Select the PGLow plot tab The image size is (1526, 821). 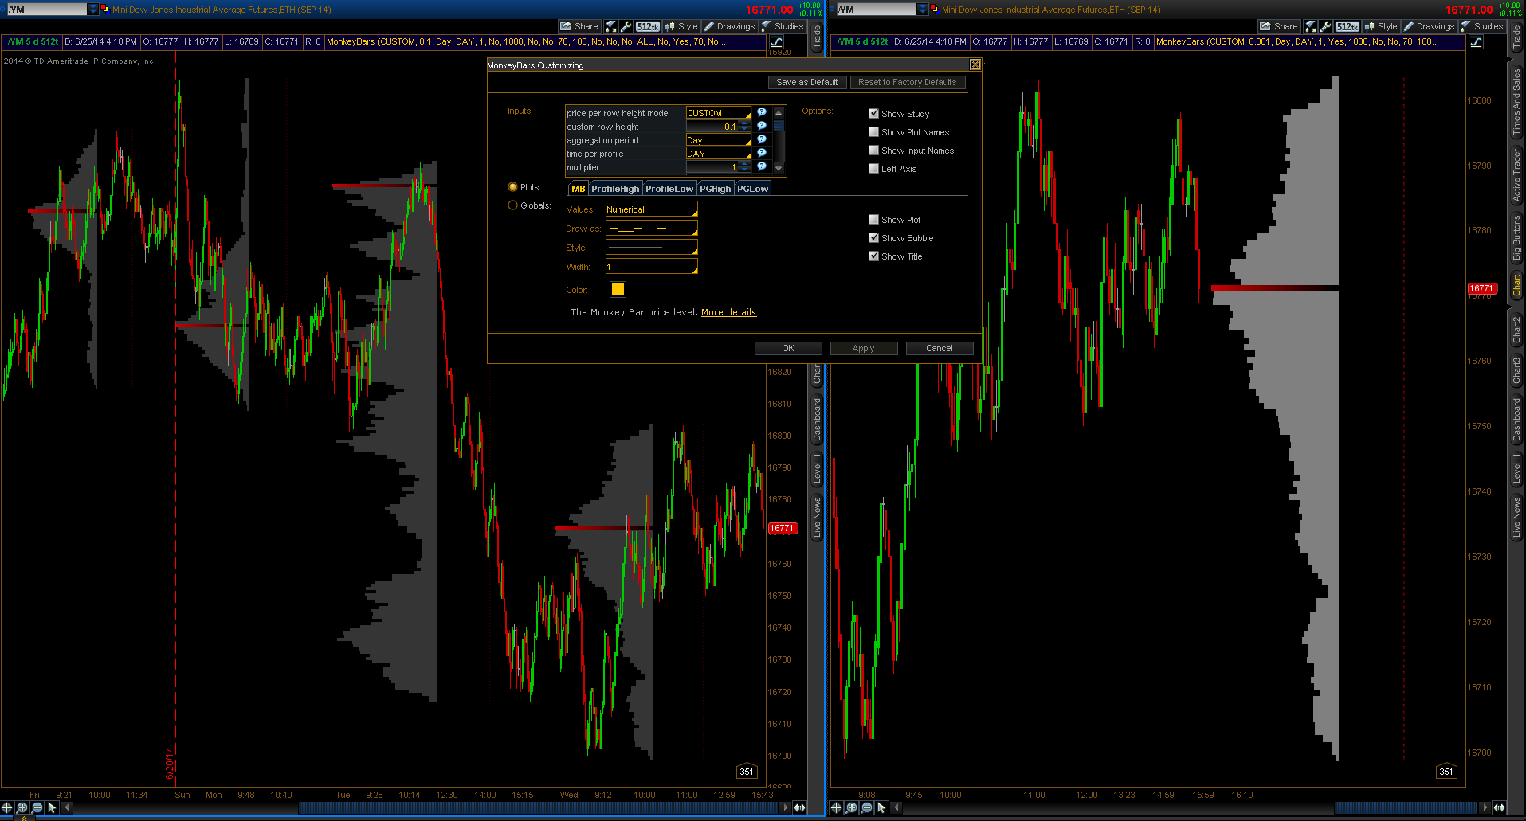point(752,189)
